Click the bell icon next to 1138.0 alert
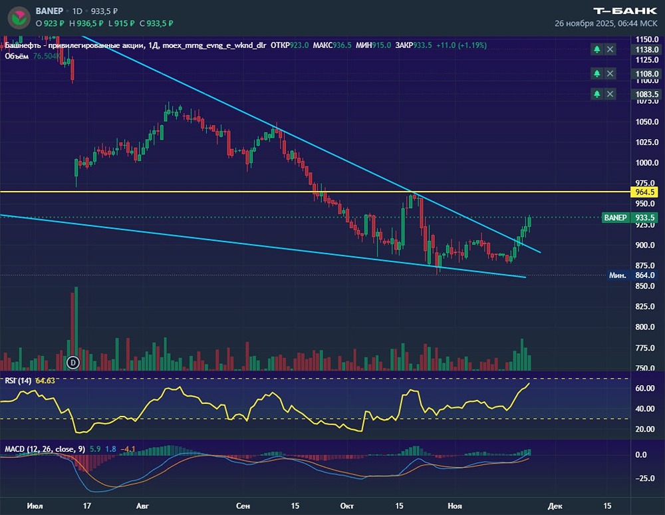Image resolution: width=665 pixels, height=515 pixels. 597,49
